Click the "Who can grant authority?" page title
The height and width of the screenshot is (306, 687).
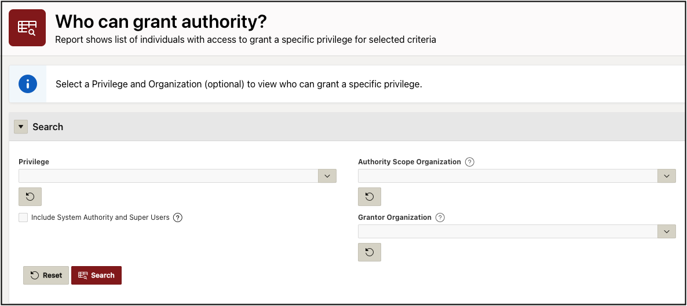tap(161, 22)
